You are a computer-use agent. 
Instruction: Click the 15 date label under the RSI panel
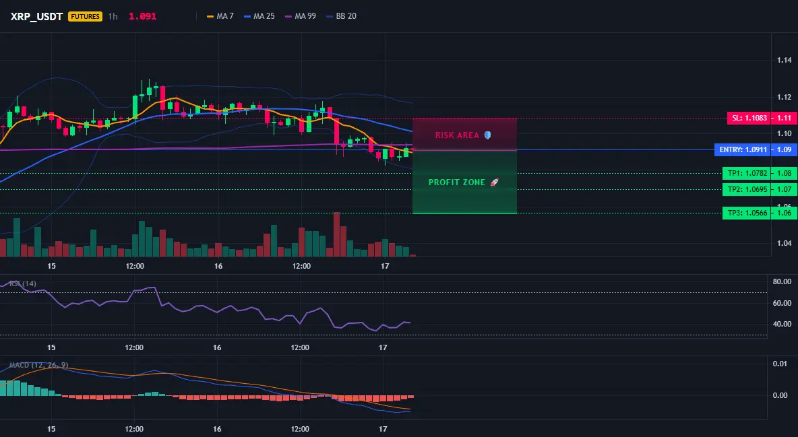coord(51,347)
